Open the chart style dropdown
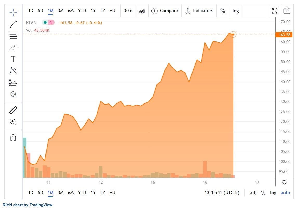 point(142,11)
